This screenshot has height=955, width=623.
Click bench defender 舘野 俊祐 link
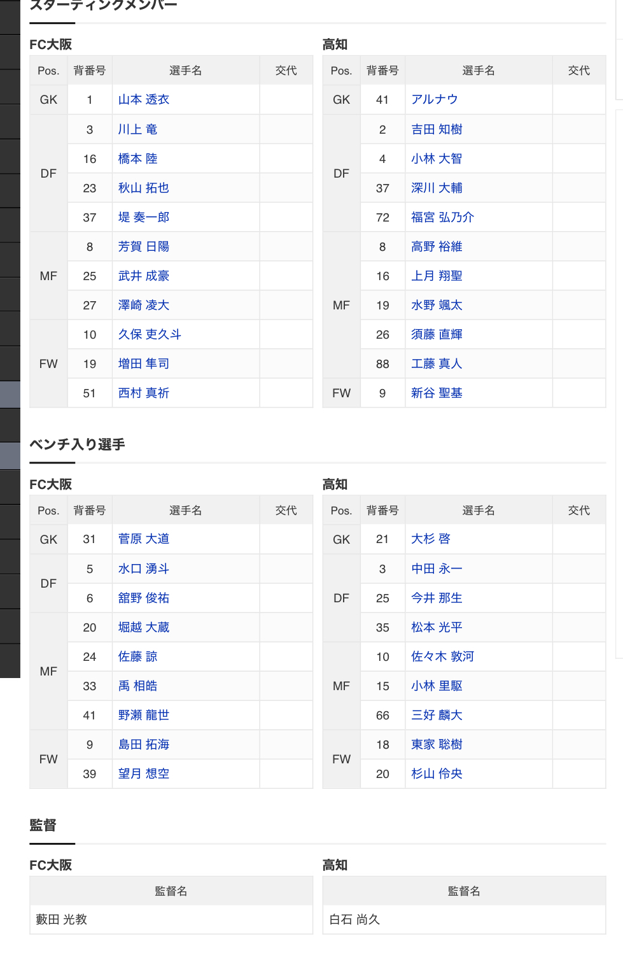(x=144, y=598)
